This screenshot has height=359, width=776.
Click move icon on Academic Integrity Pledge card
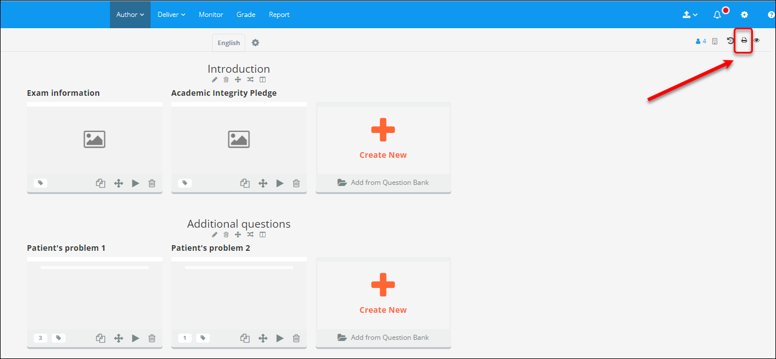tap(263, 183)
